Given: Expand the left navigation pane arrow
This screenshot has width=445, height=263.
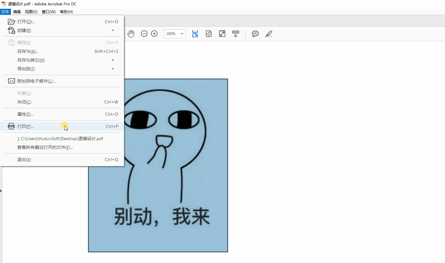Looking at the screenshot, I should (1, 191).
